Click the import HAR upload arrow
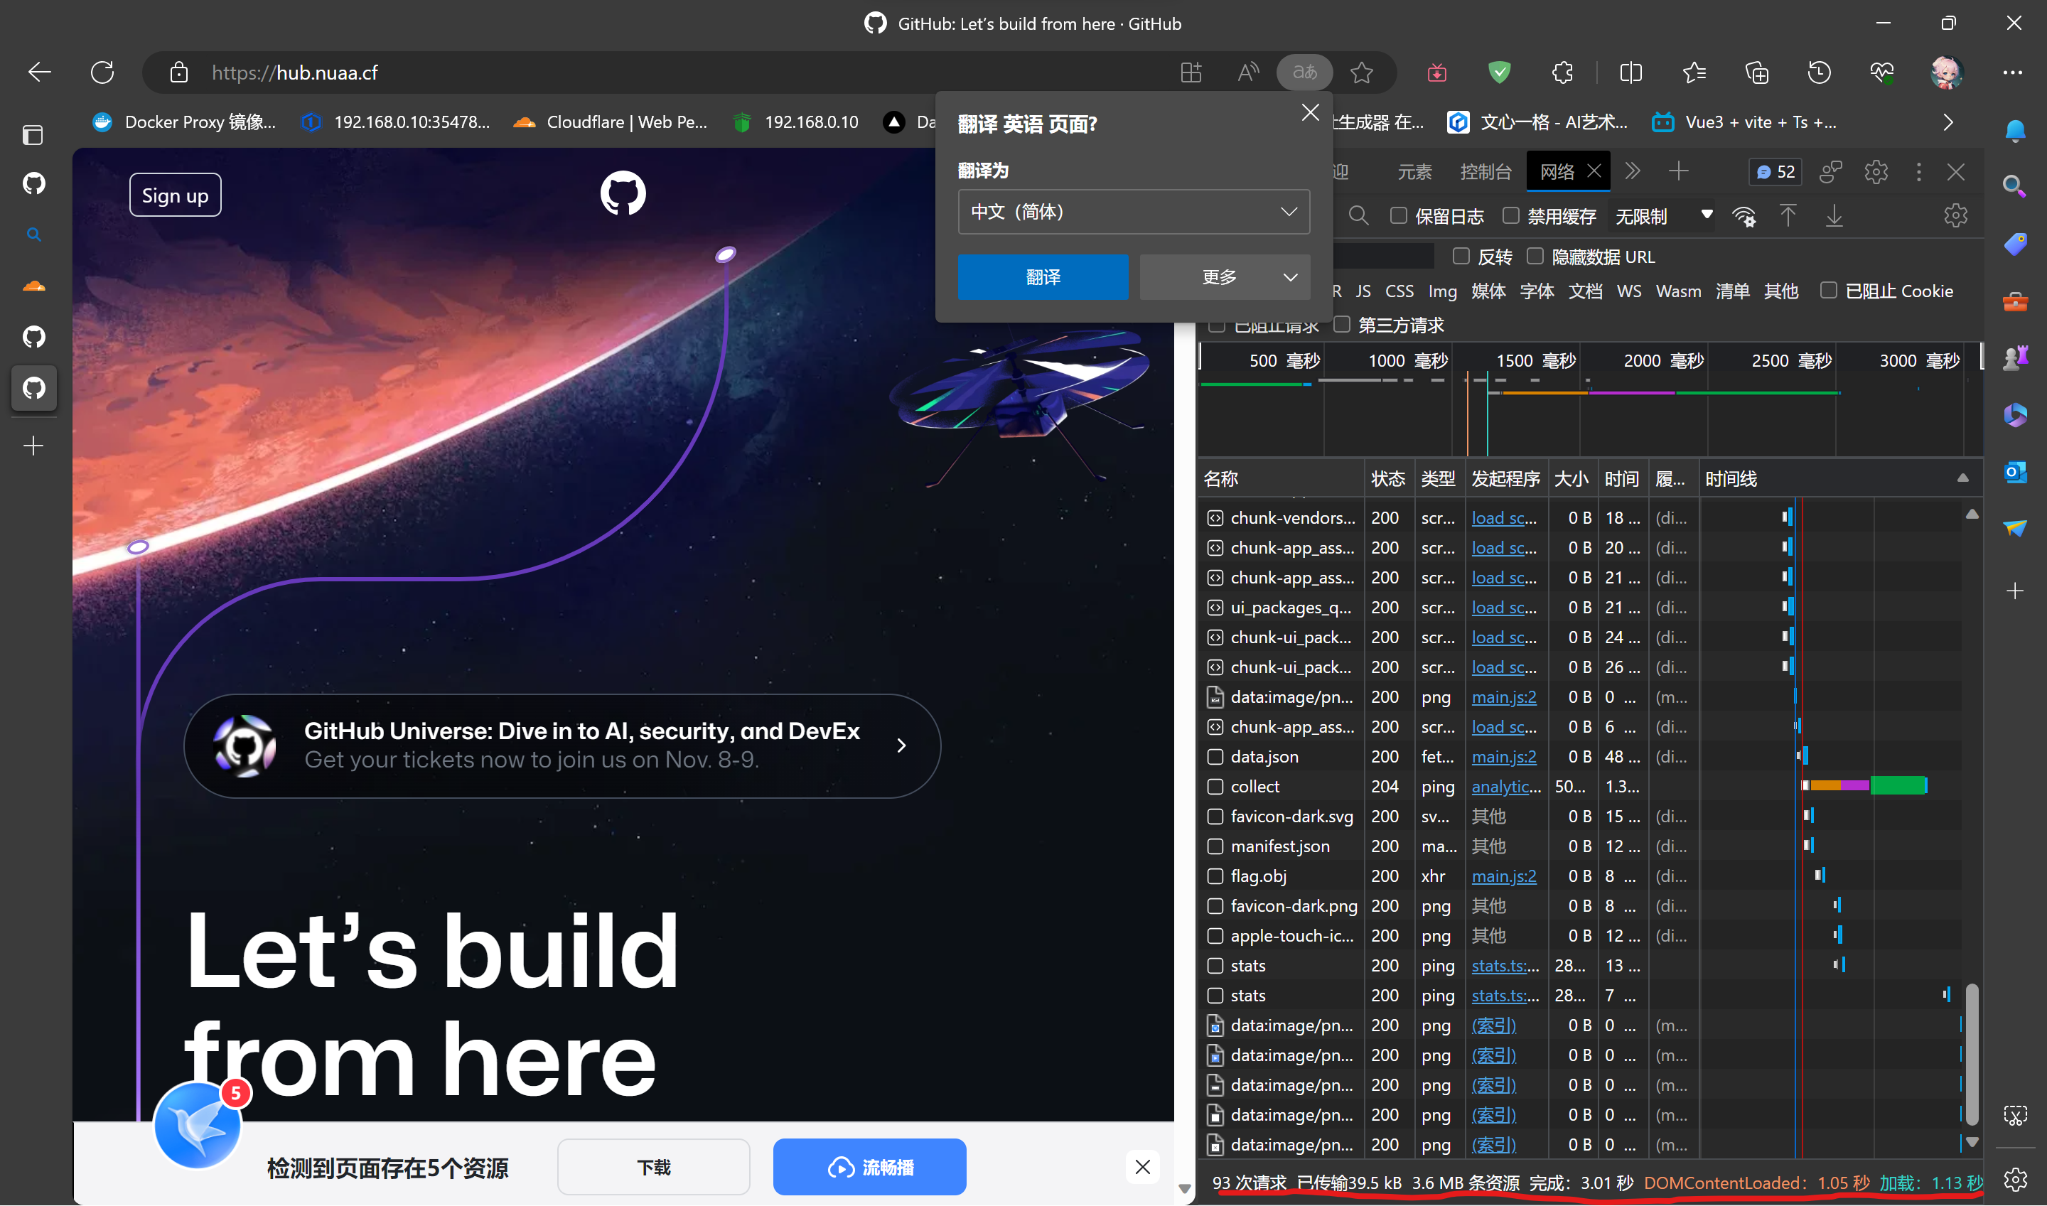 click(x=1788, y=215)
